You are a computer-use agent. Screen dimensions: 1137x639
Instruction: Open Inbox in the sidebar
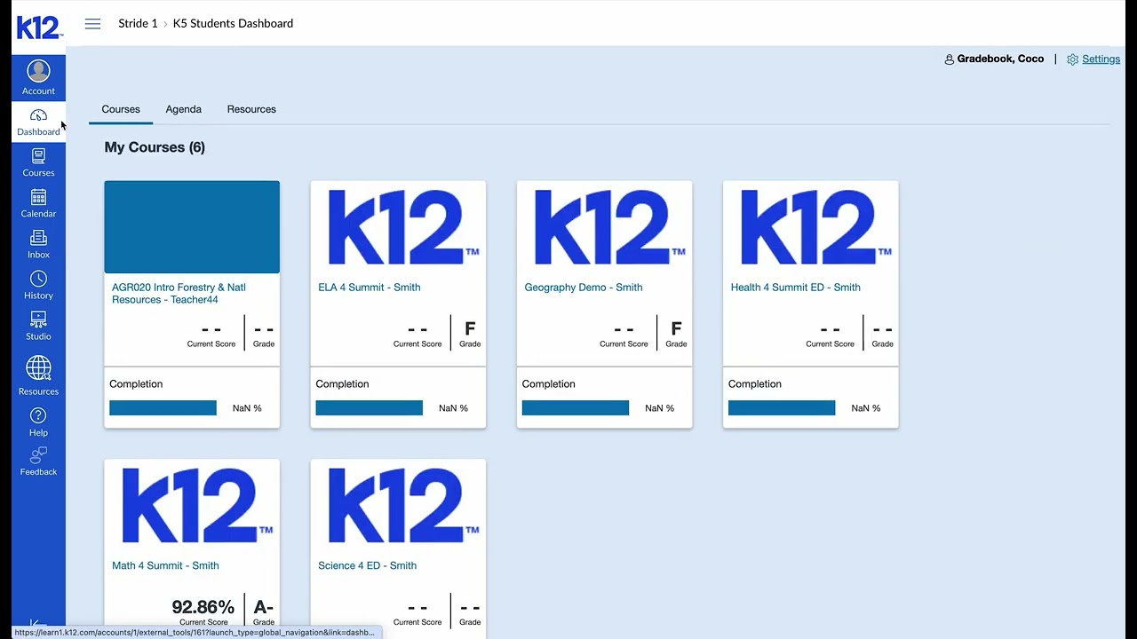tap(38, 245)
